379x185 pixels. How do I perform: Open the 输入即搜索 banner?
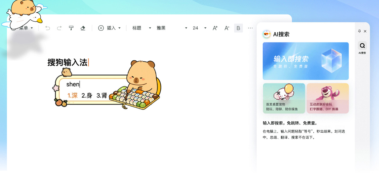point(306,61)
